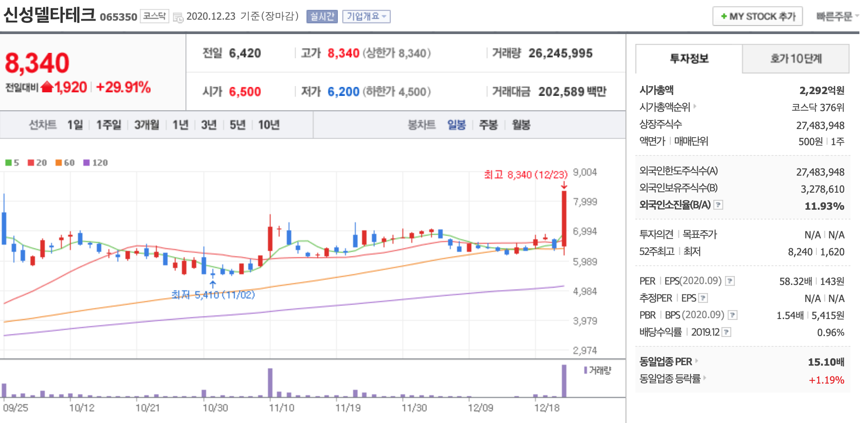Click the 거래량 volume legend marker

(585, 370)
